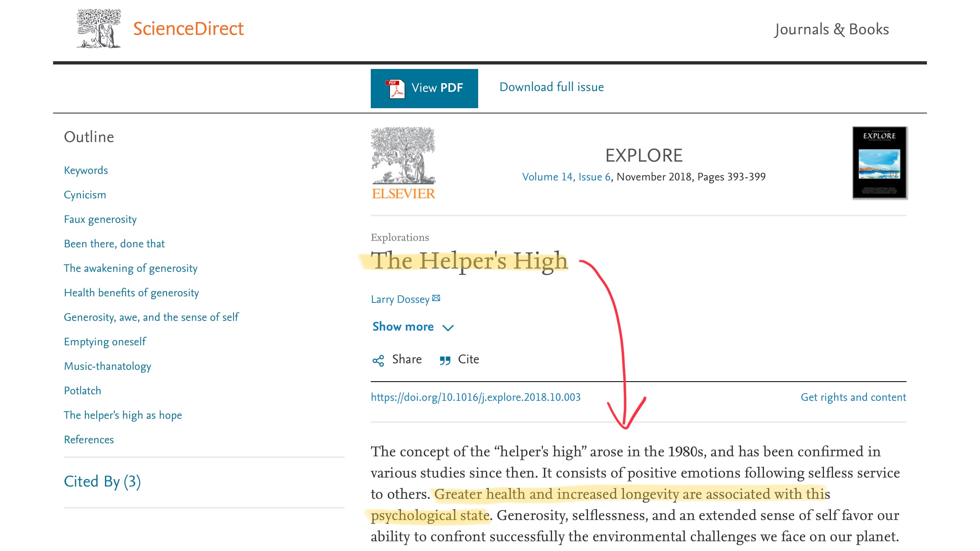
Task: Click the Share icon
Action: click(378, 360)
